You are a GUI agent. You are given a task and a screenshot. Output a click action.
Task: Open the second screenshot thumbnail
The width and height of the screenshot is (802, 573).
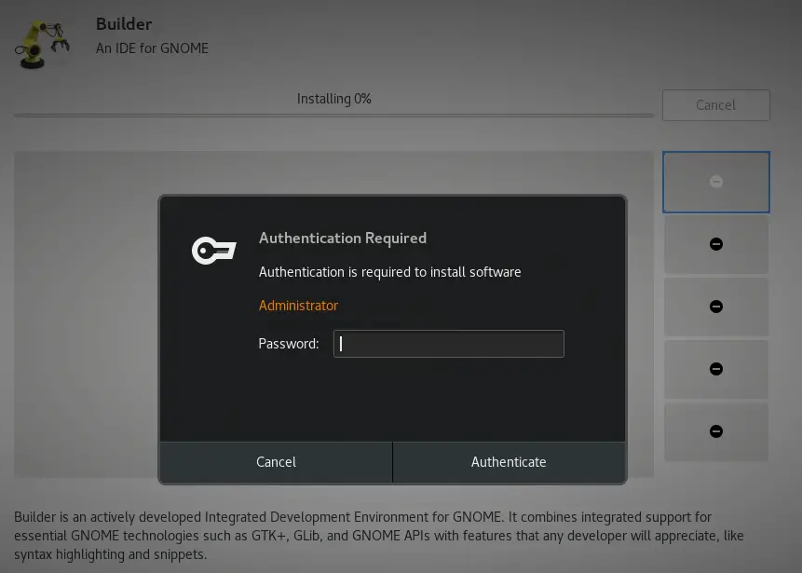tap(716, 244)
